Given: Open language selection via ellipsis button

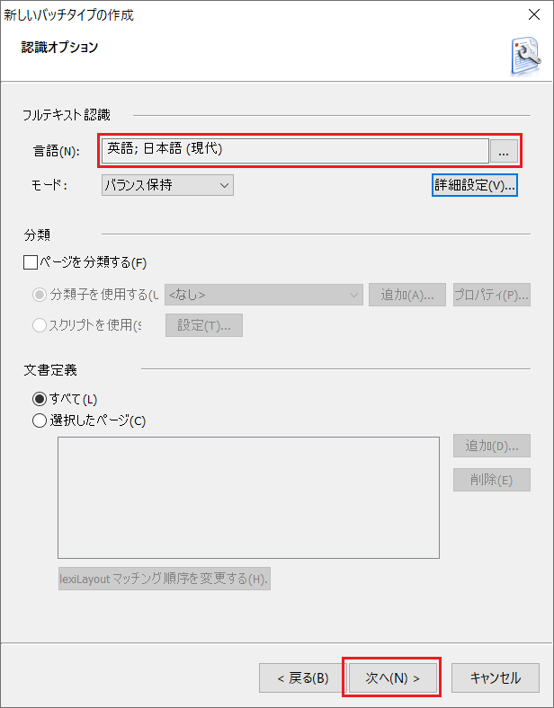Looking at the screenshot, I should 504,151.
